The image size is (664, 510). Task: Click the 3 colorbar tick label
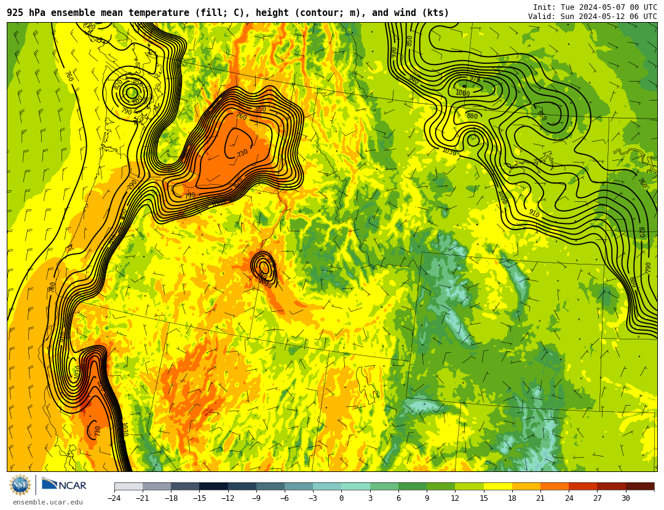coord(370,498)
